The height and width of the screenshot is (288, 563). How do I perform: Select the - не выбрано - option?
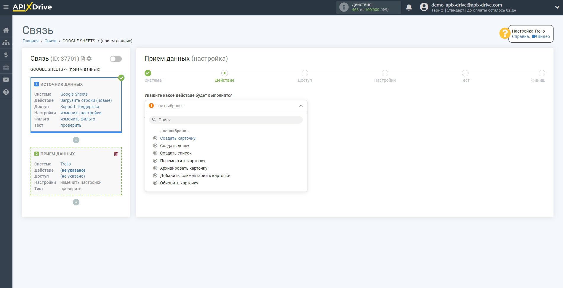point(174,131)
